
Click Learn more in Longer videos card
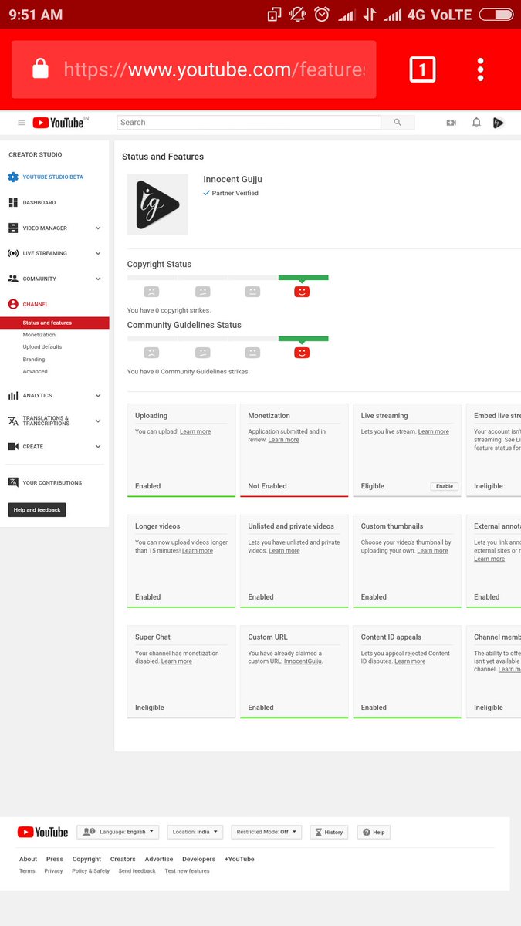(198, 550)
